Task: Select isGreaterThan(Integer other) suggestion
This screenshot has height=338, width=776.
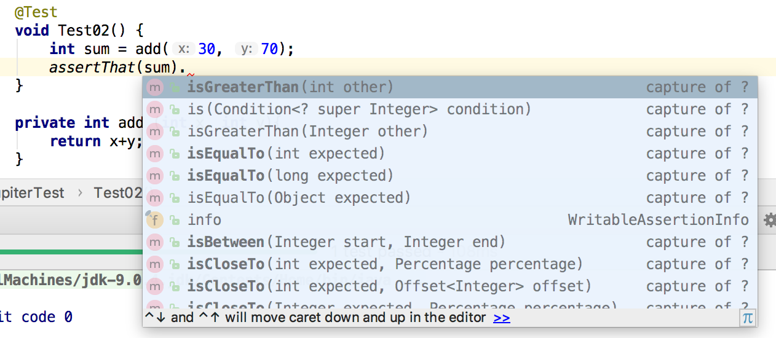Action: pos(450,132)
